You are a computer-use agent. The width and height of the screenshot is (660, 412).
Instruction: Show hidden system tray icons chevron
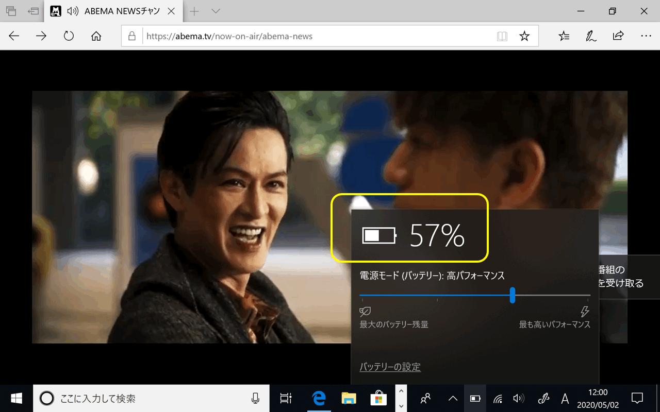(x=453, y=398)
